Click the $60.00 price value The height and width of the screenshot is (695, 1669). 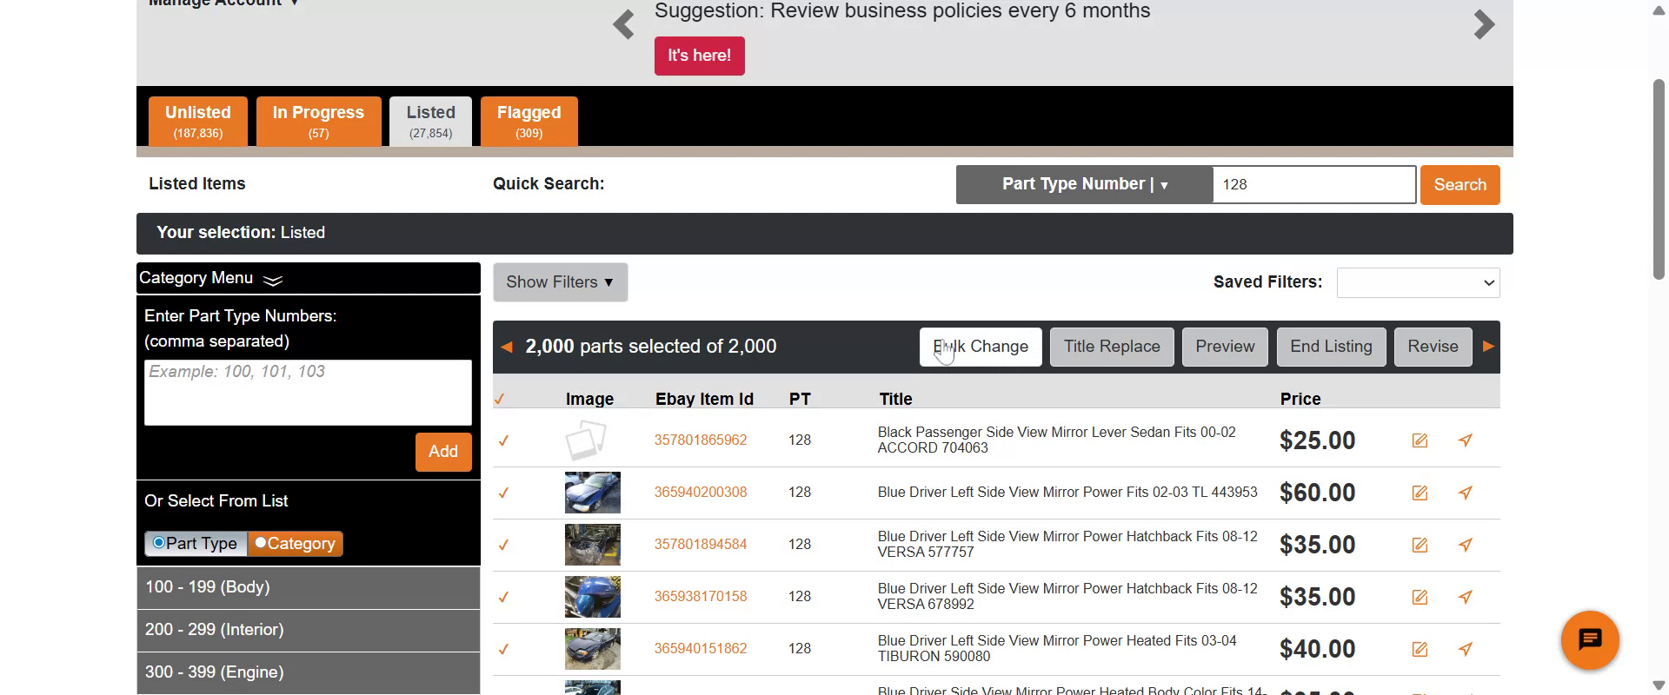1317,493
